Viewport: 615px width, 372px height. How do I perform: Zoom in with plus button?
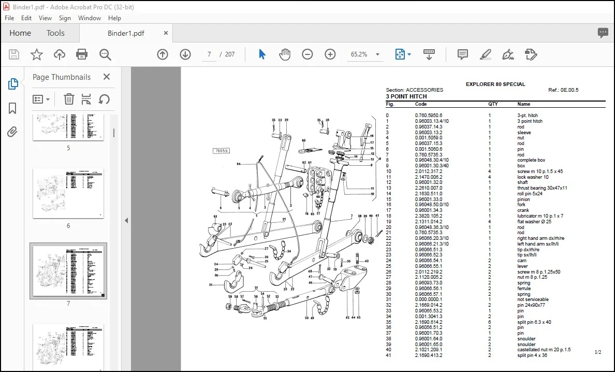coord(330,54)
